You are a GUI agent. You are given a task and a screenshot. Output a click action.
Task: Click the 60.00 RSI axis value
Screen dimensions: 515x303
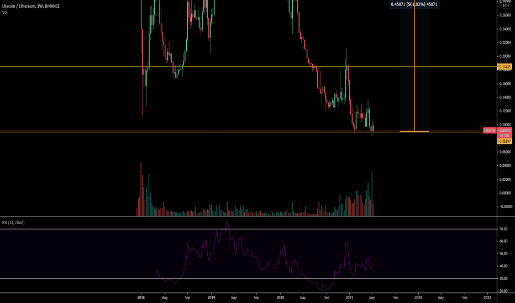pyautogui.click(x=503, y=241)
